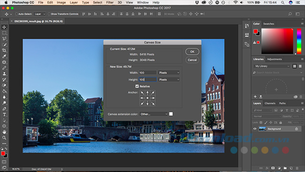Click the center anchor point
Image resolution: width=305 pixels, height=172 pixels.
point(147,98)
